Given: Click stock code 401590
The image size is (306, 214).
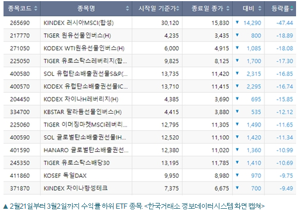Looking at the screenshot, I should click(20, 150).
